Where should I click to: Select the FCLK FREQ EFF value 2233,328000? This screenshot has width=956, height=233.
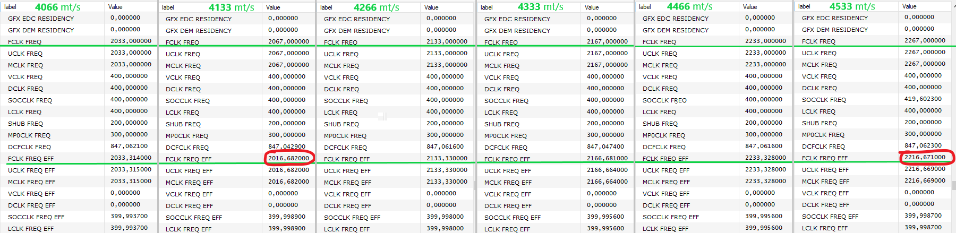pos(765,158)
